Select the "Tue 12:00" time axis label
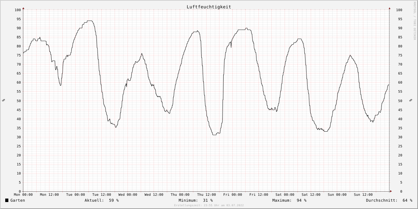418x209 pixels. coord(102,195)
